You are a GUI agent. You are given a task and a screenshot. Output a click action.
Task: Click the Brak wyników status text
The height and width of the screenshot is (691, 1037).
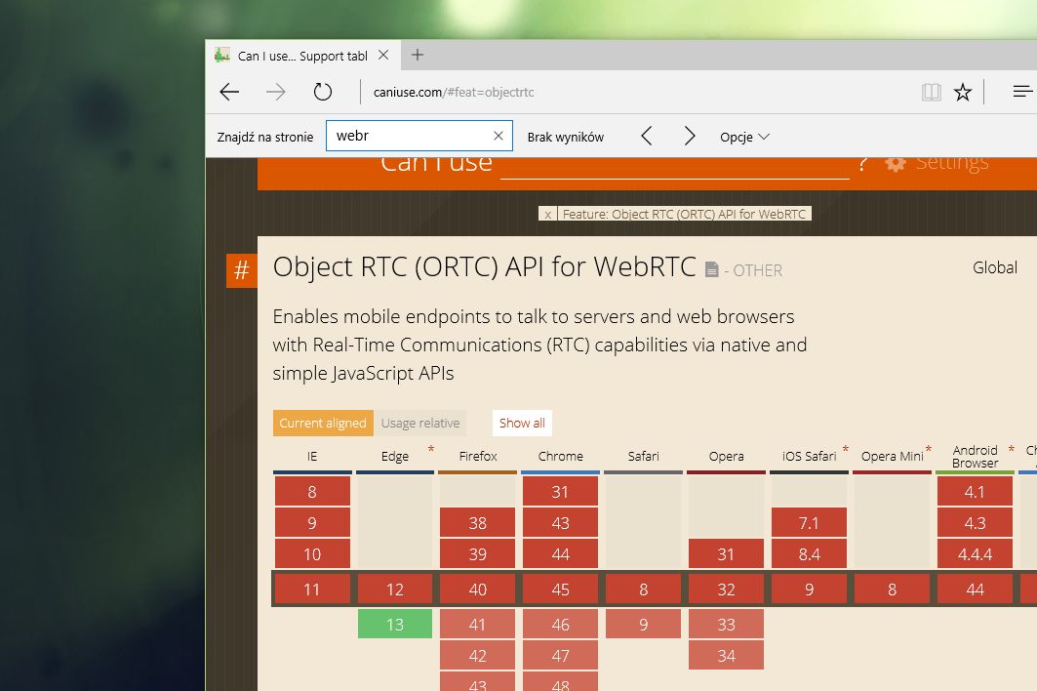[566, 137]
